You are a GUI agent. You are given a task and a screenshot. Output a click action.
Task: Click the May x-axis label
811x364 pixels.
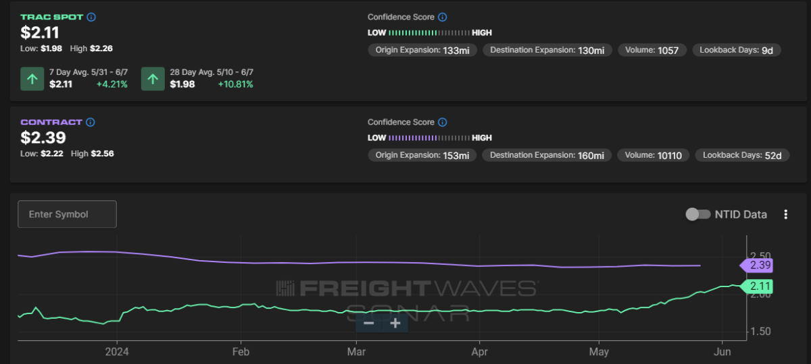599,351
